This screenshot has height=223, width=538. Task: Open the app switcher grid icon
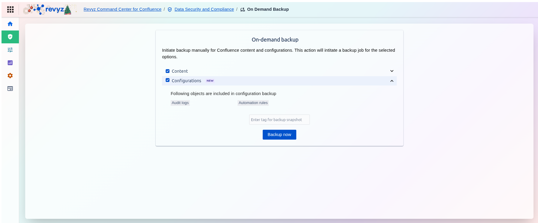[x=10, y=10]
